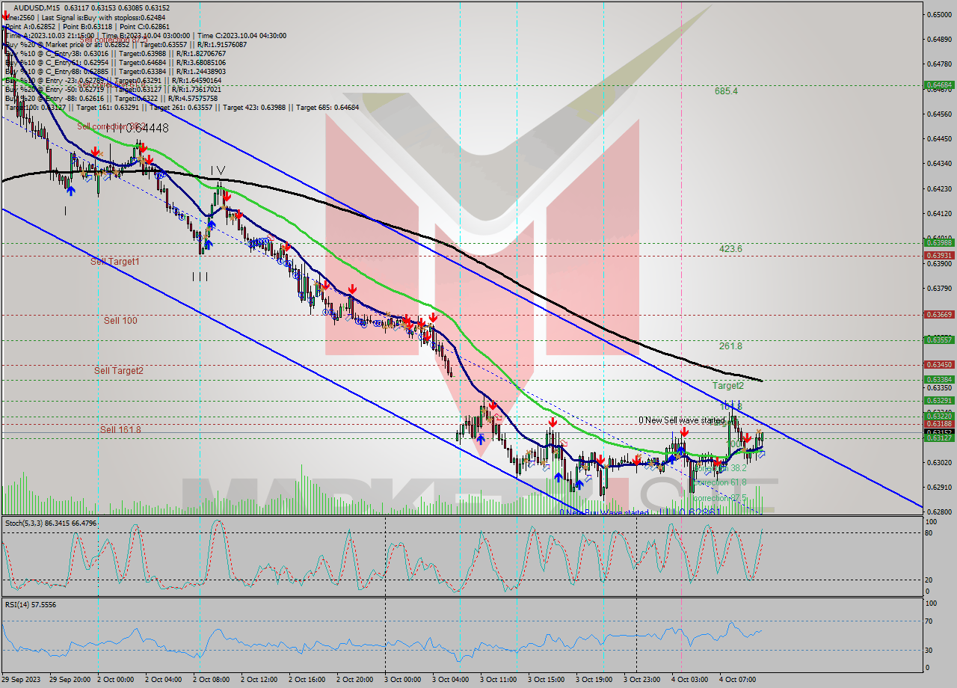Click the '29 Sep 20:00' time label
Image resolution: width=957 pixels, height=688 pixels.
click(x=70, y=680)
